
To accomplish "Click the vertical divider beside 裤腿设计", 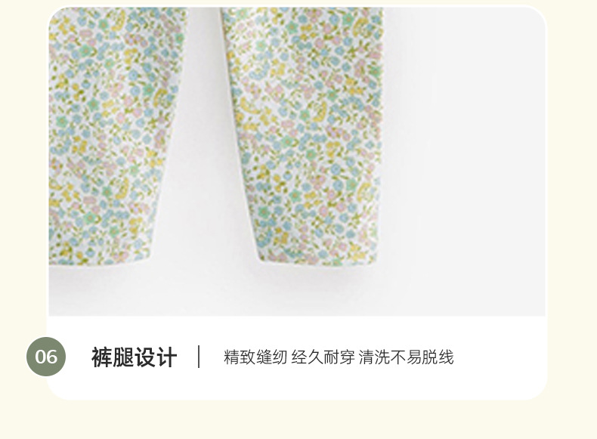I will point(199,357).
